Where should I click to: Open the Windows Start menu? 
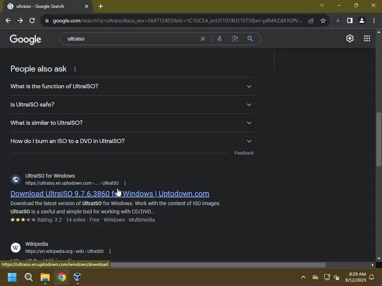click(12, 277)
